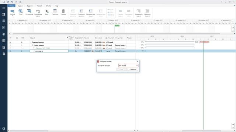Open Свойства in the ribbon
Viewport: 236px width, 132px height.
[x=55, y=12]
